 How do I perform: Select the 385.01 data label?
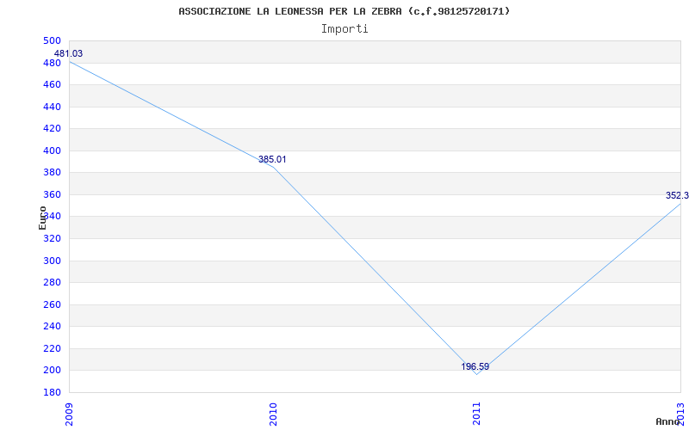(x=272, y=159)
